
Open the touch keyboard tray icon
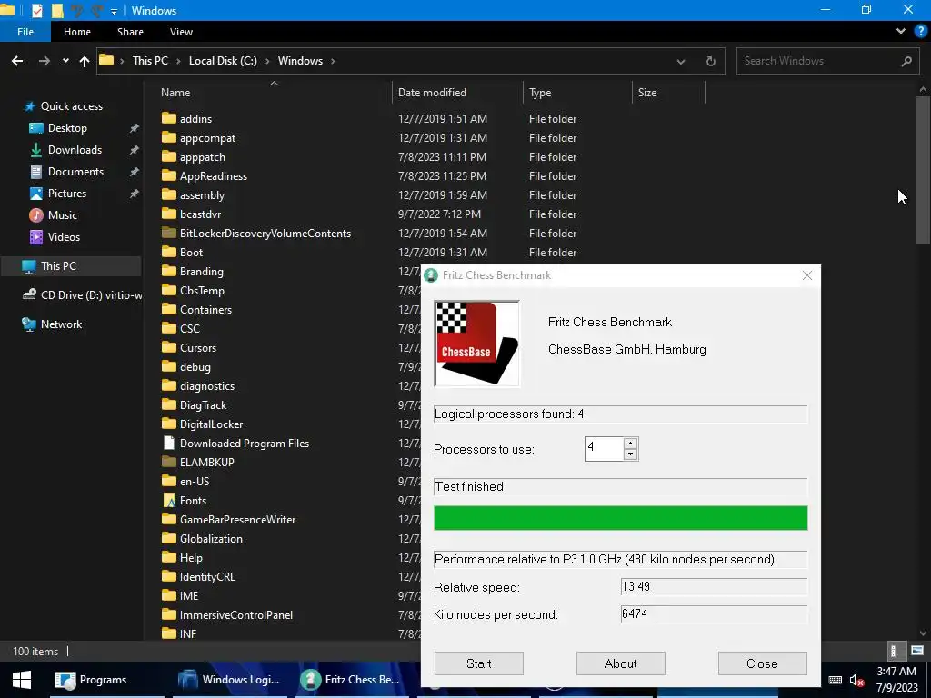coord(835,680)
